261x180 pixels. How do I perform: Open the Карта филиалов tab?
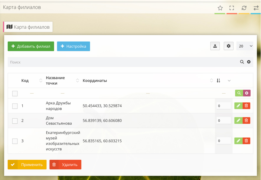coord(28,27)
